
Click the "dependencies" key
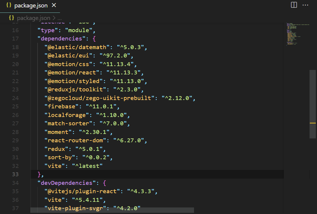61,39
